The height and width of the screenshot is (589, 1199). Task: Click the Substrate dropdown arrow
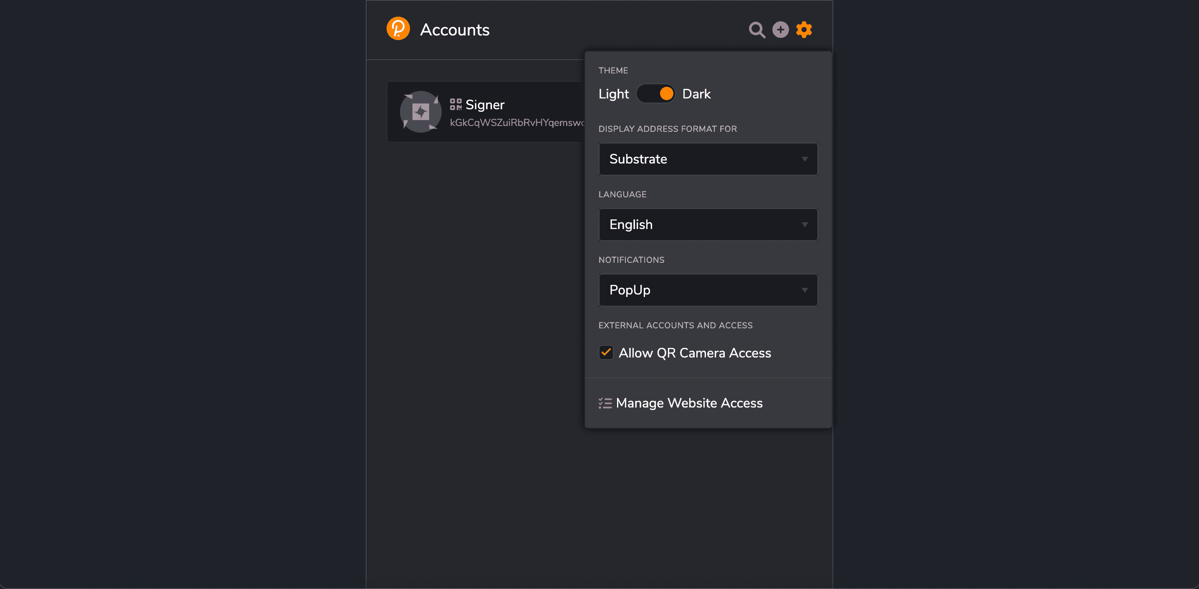805,159
